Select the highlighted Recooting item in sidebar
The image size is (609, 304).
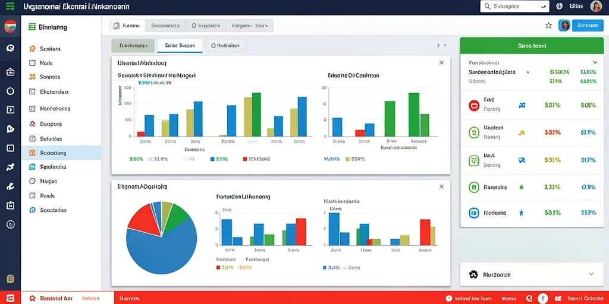[61, 153]
